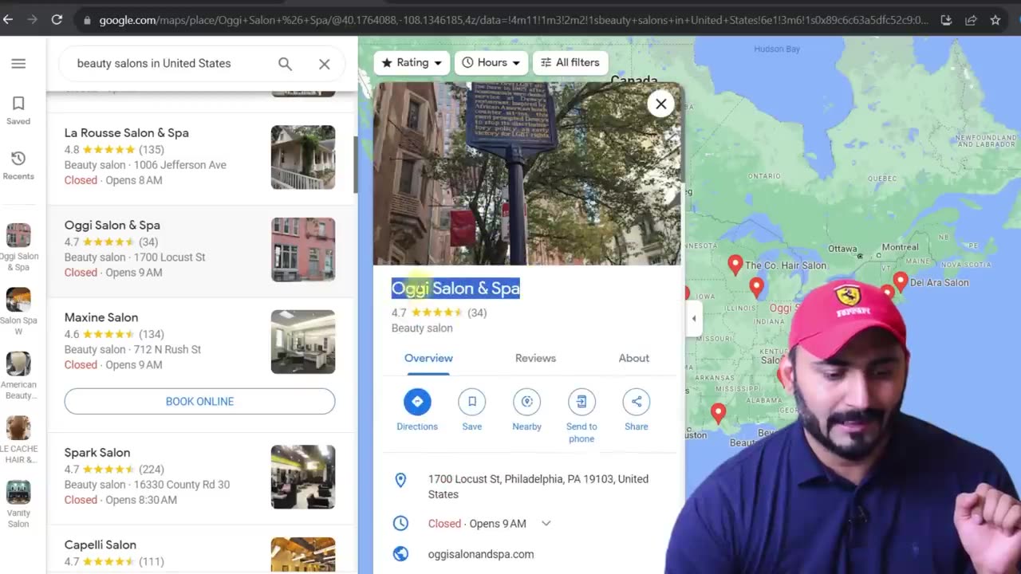The width and height of the screenshot is (1021, 574).
Task: Open the Google Maps hamburger menu
Action: pyautogui.click(x=18, y=64)
